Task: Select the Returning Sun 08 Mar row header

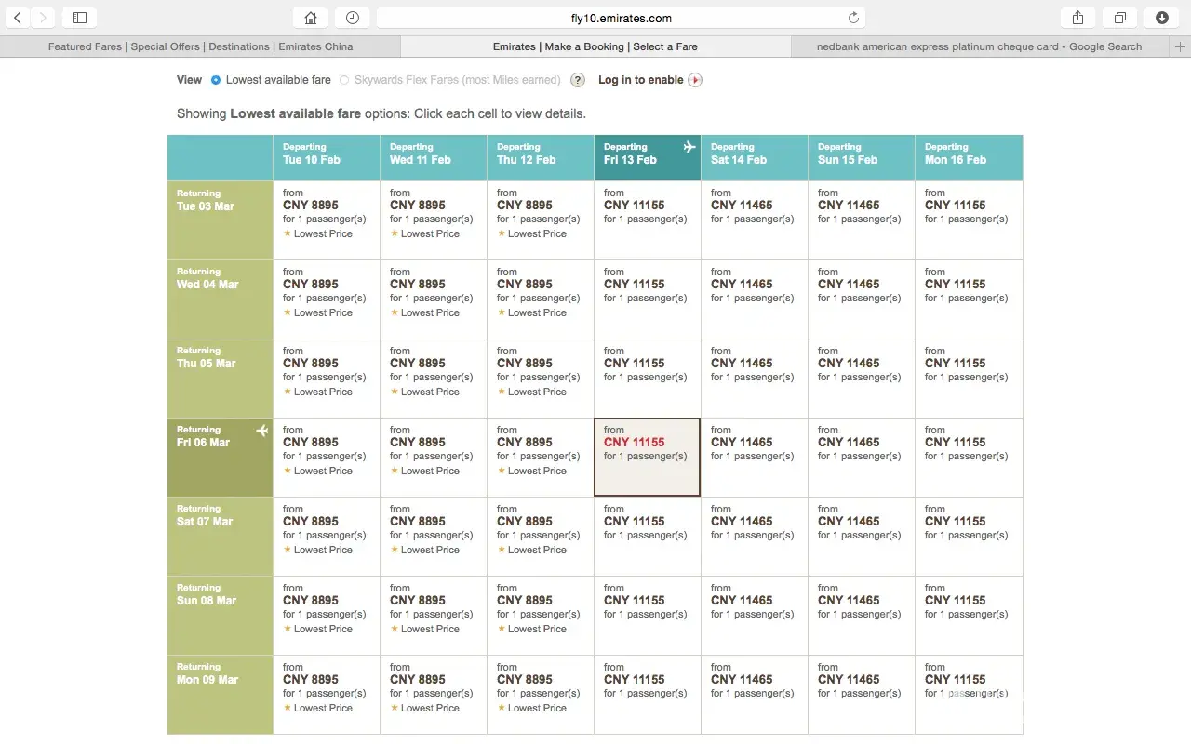Action: point(220,615)
